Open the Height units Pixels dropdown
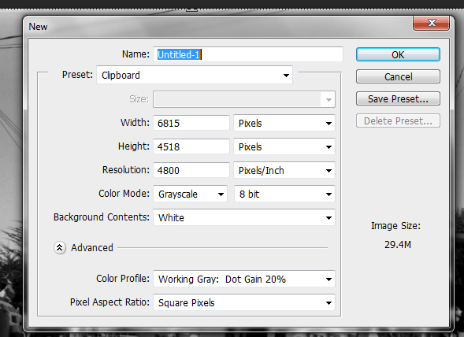This screenshot has width=464, height=337. [x=284, y=146]
